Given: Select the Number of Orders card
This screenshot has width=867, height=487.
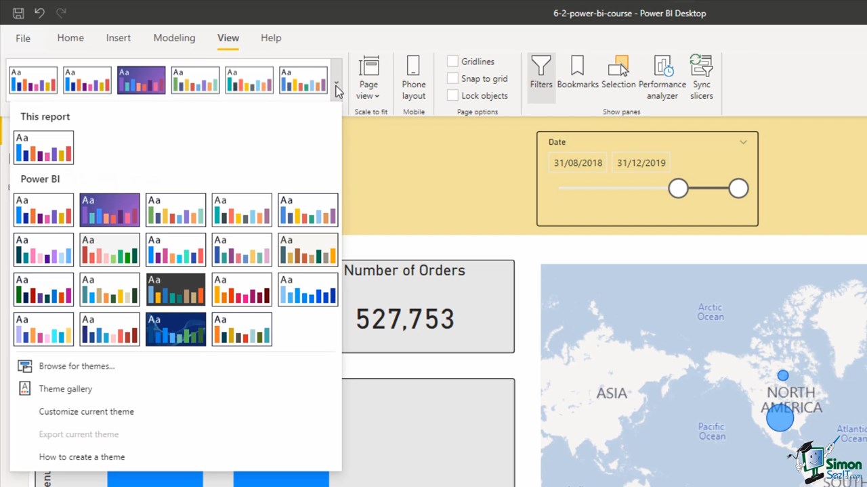Looking at the screenshot, I should coord(428,306).
